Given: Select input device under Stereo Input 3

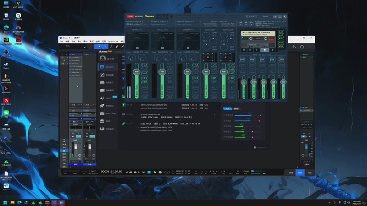Looking at the screenshot, I should (184, 24).
